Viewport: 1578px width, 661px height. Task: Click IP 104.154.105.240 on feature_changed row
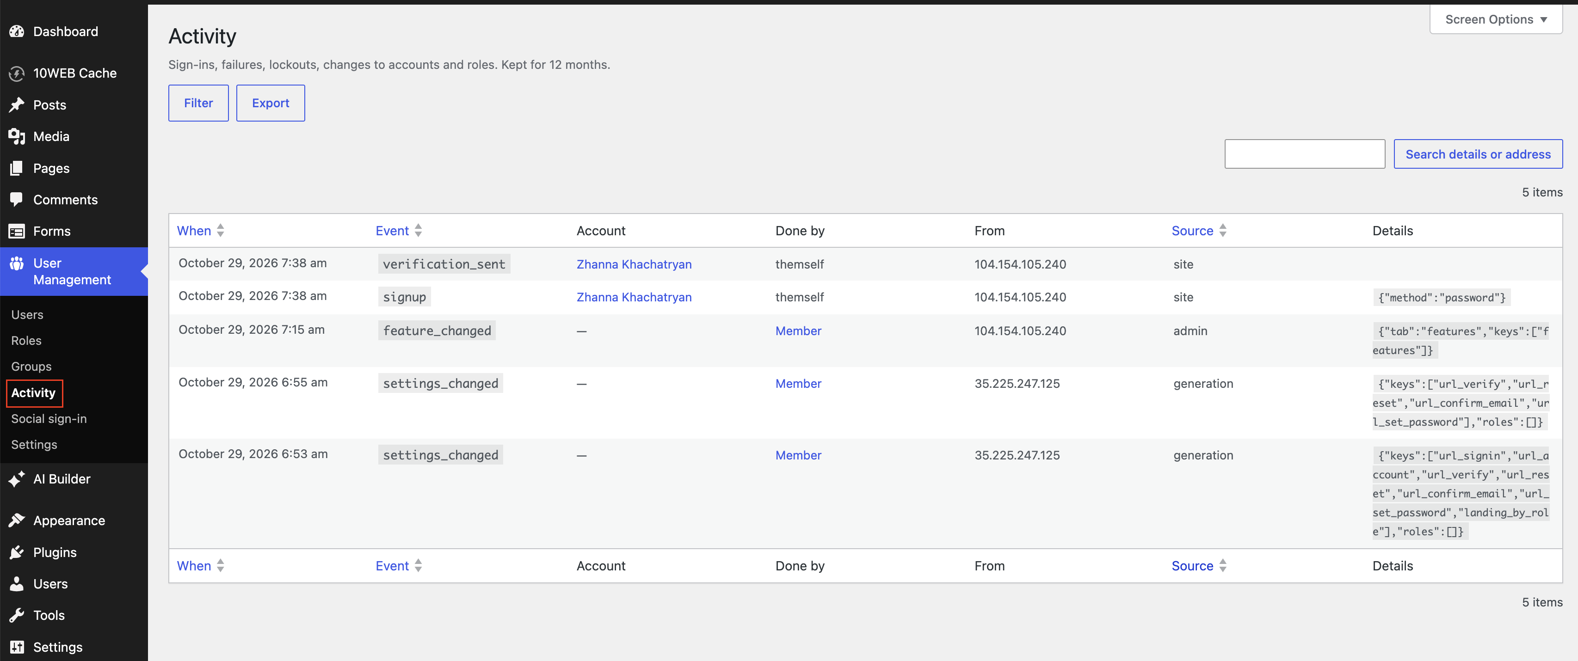(1020, 330)
